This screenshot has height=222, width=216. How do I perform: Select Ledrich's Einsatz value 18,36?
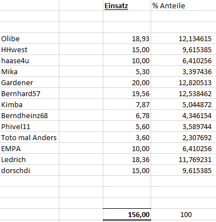(127, 159)
